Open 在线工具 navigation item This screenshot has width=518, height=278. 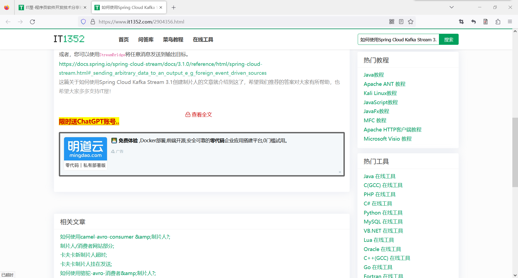[203, 40]
